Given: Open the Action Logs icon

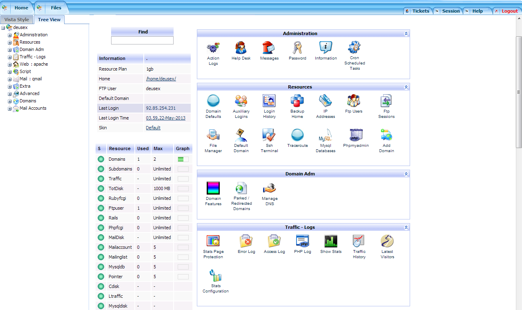Looking at the screenshot, I should pyautogui.click(x=213, y=48).
